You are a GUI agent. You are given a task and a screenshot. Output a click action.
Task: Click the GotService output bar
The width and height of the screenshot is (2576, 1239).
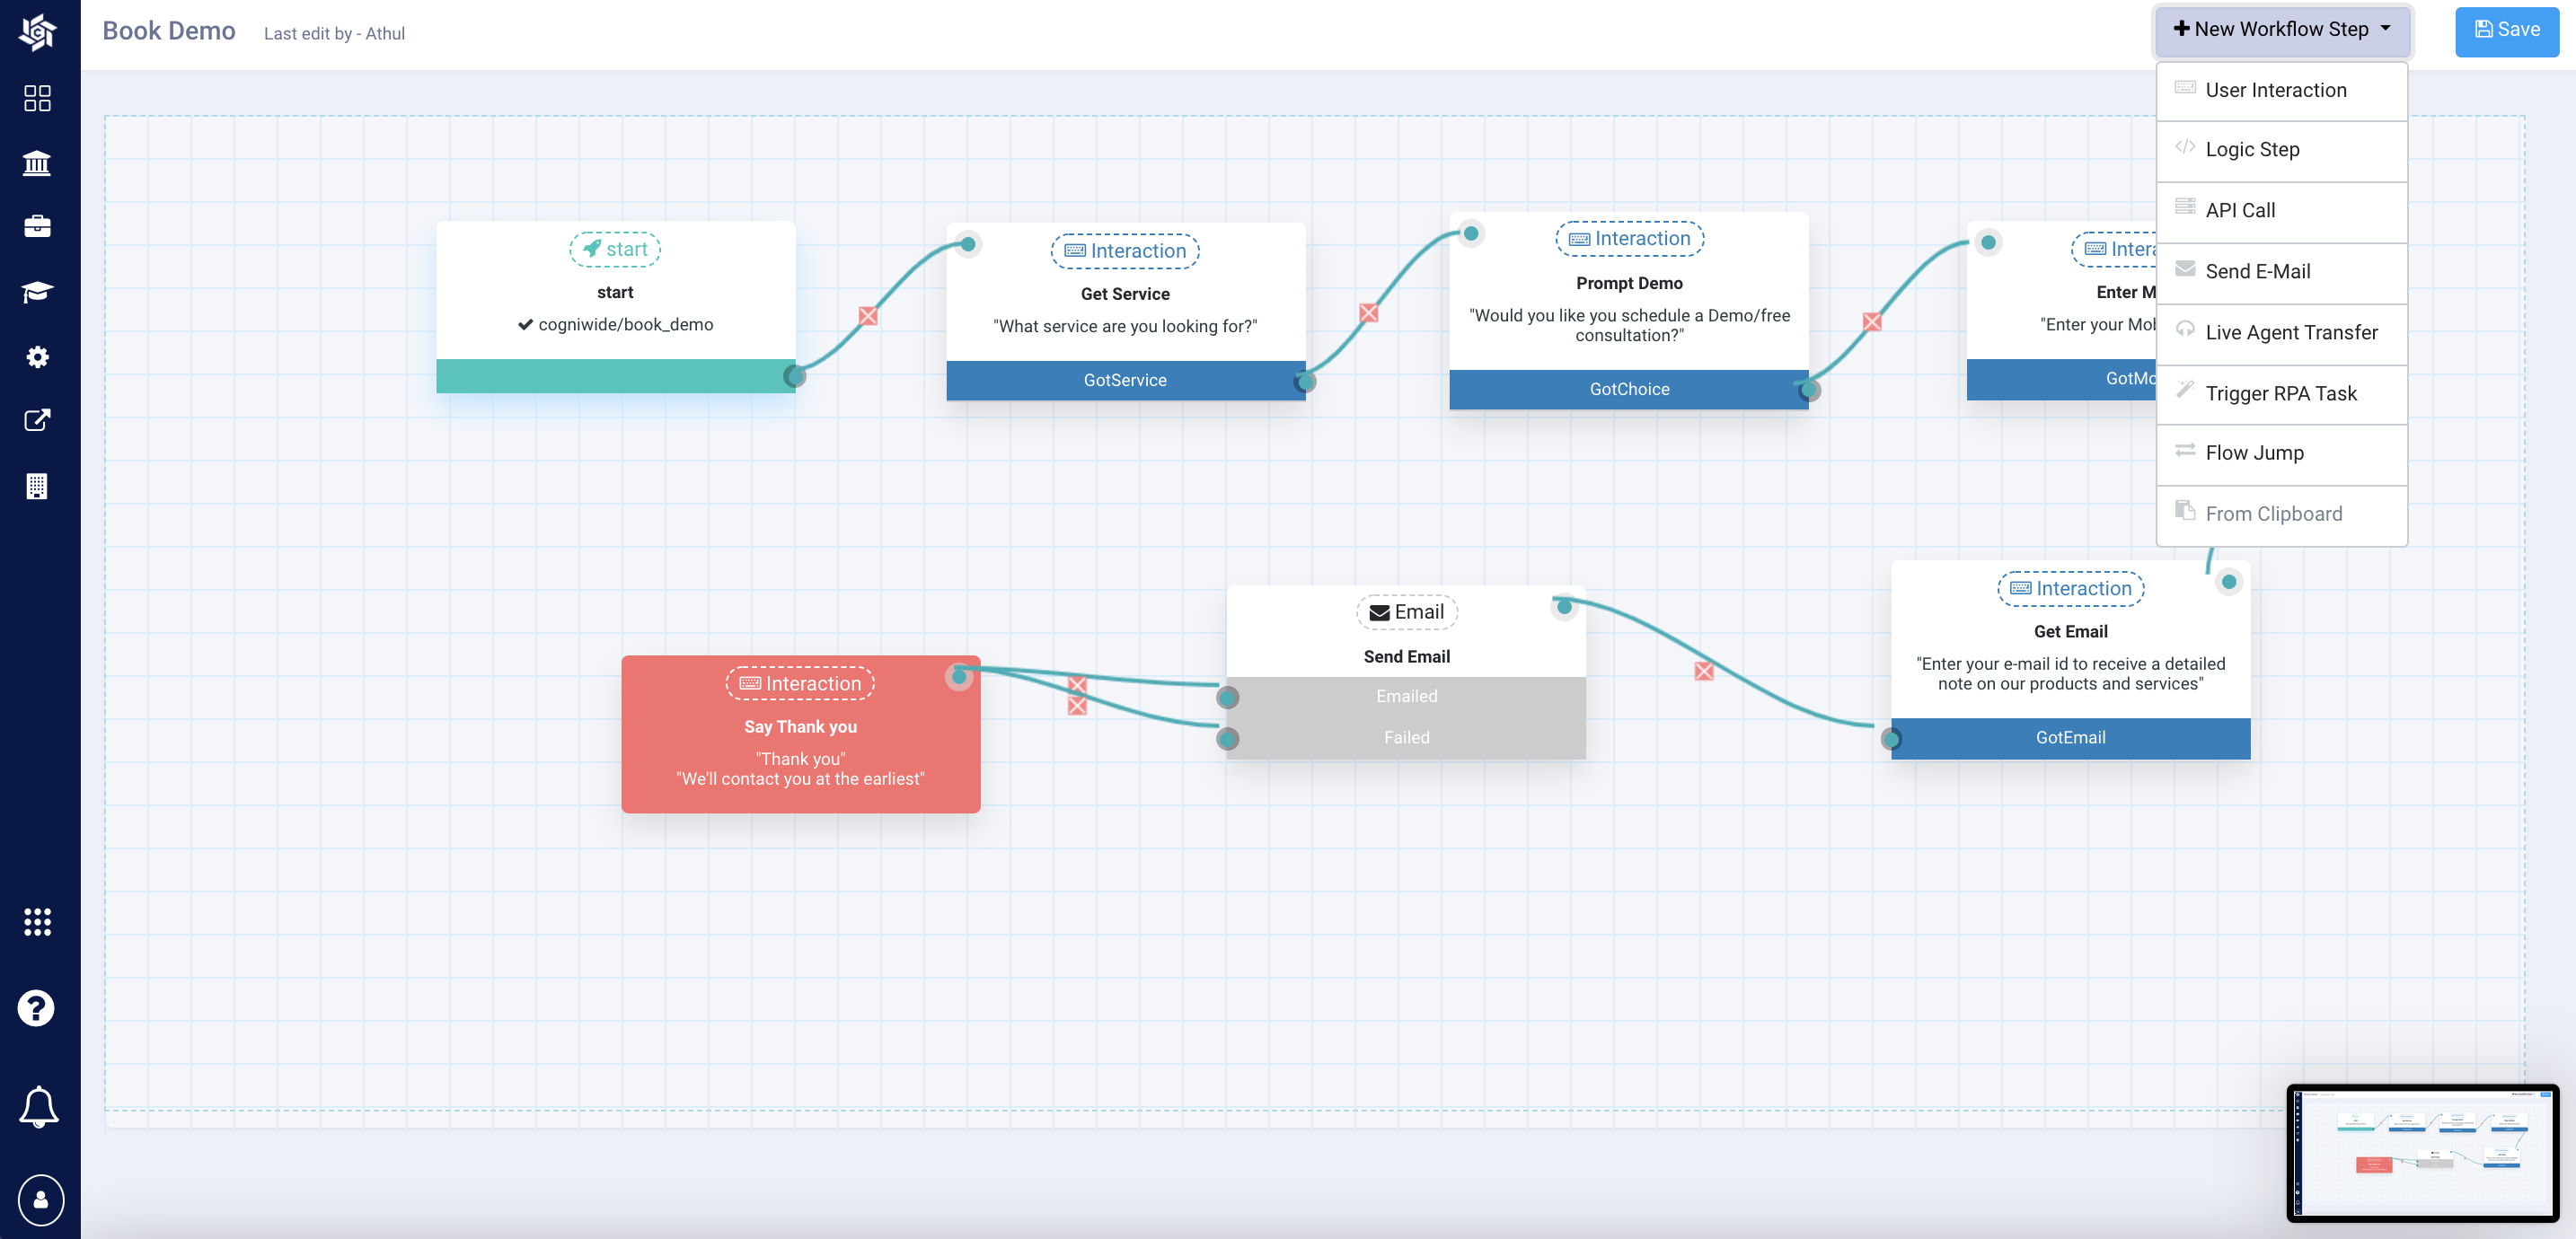pos(1124,380)
